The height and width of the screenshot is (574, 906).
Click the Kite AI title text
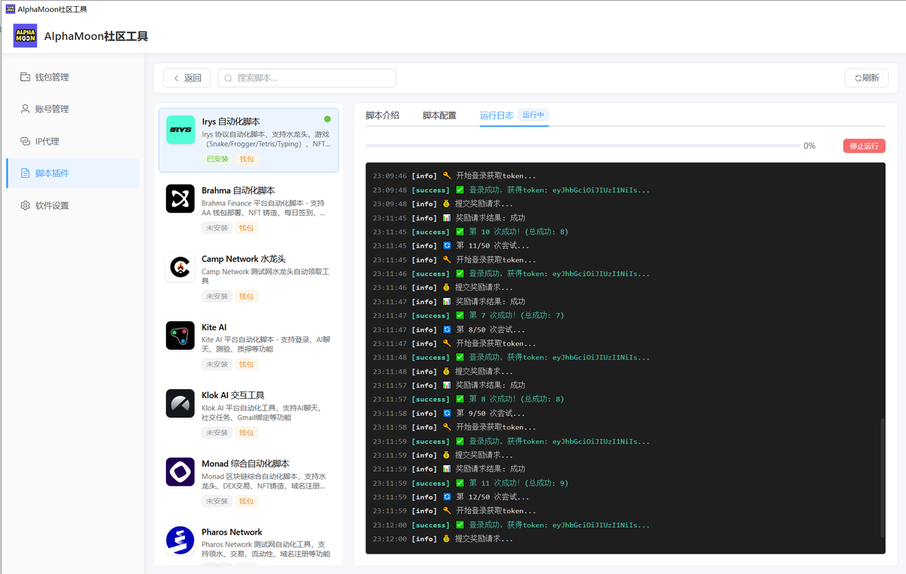coord(214,327)
